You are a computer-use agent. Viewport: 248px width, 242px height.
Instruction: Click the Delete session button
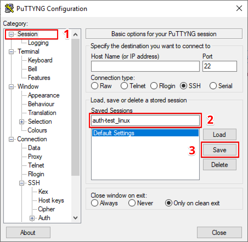(x=219, y=165)
